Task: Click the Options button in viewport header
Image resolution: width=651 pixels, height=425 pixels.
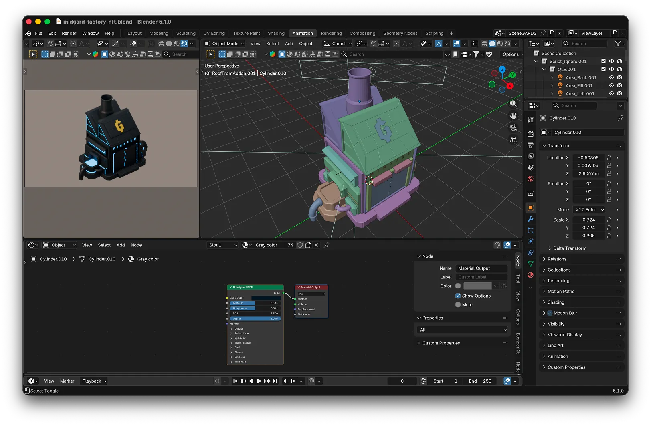Action: tap(510, 54)
